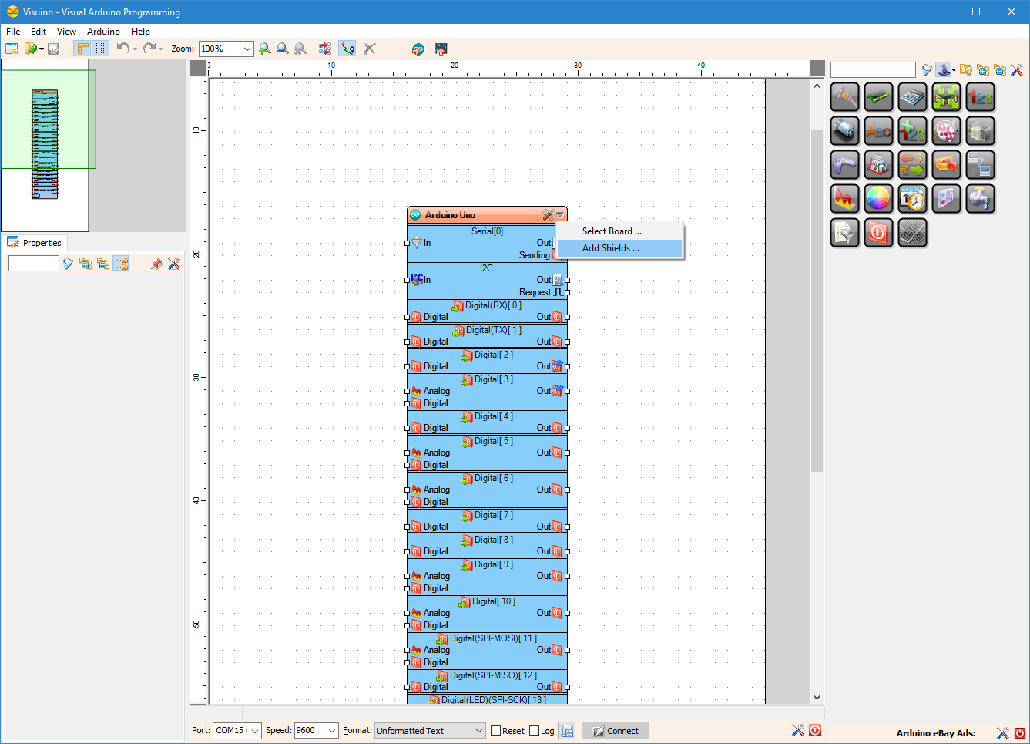The width and height of the screenshot is (1030, 744).
Task: Click the canvas scroll down arrow
Action: [817, 698]
